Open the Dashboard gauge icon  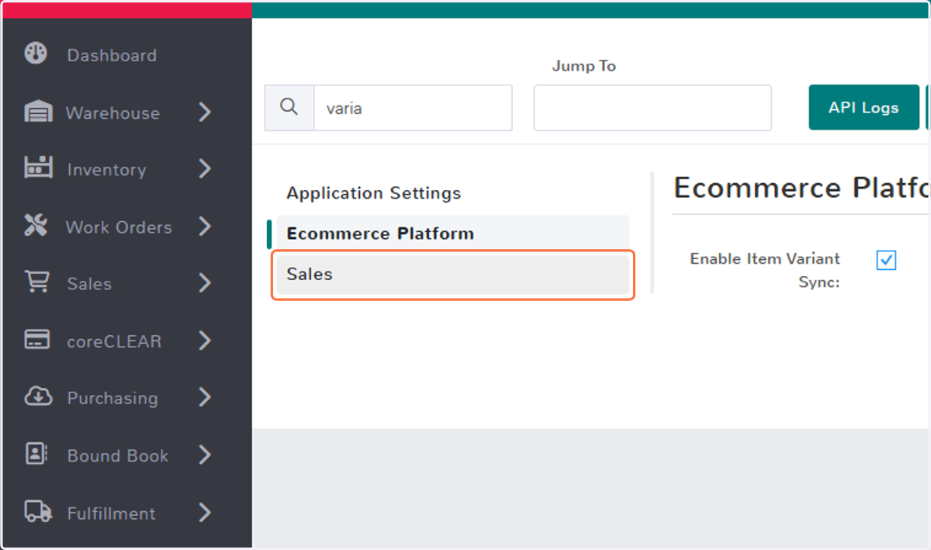(36, 54)
